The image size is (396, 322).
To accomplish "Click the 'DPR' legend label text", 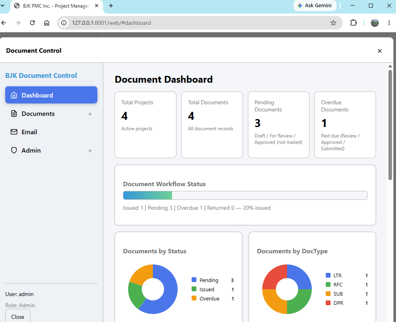I will point(339,303).
